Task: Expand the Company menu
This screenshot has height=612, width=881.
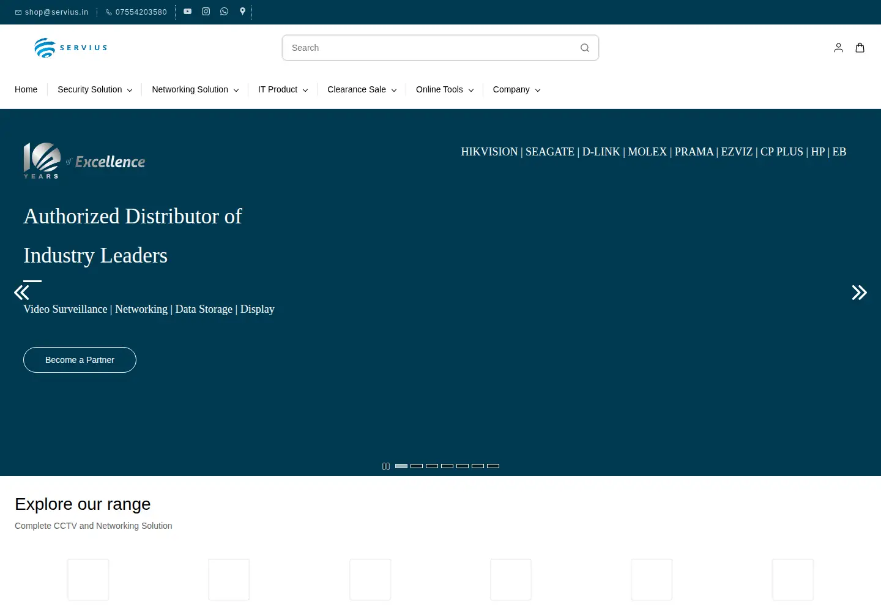Action: [516, 89]
